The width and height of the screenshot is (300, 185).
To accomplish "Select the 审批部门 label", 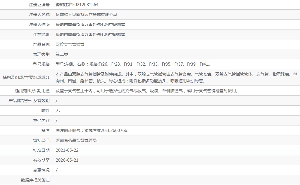I will click(x=41, y=140).
